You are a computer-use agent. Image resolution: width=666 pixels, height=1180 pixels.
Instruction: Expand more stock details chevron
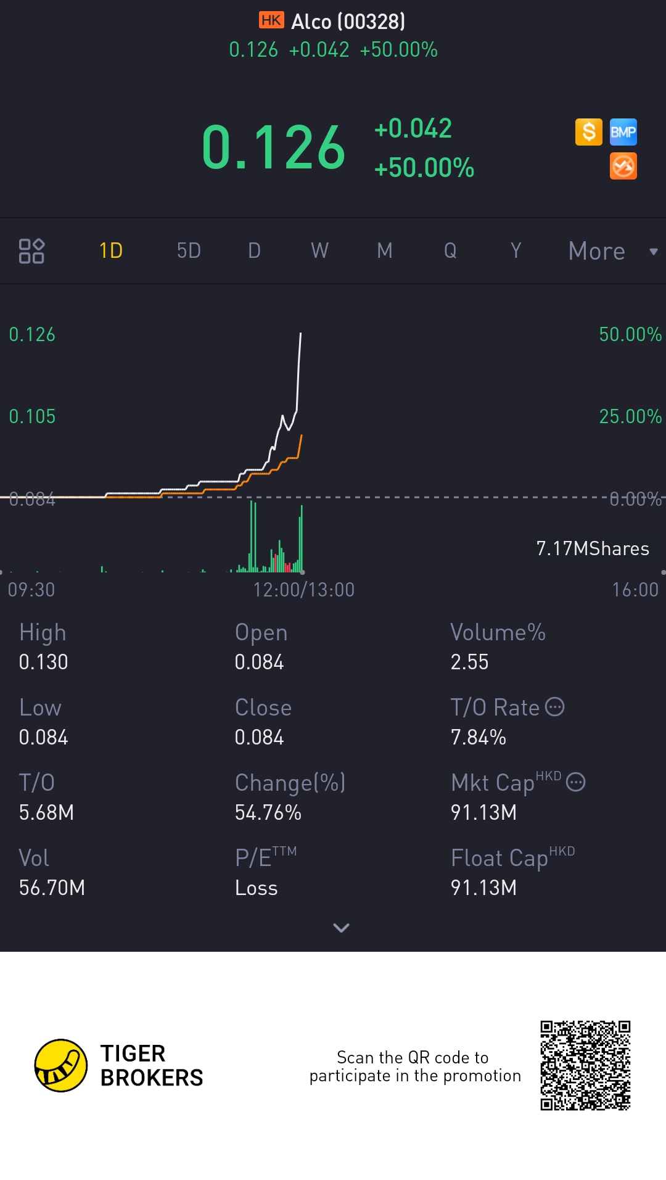tap(341, 928)
